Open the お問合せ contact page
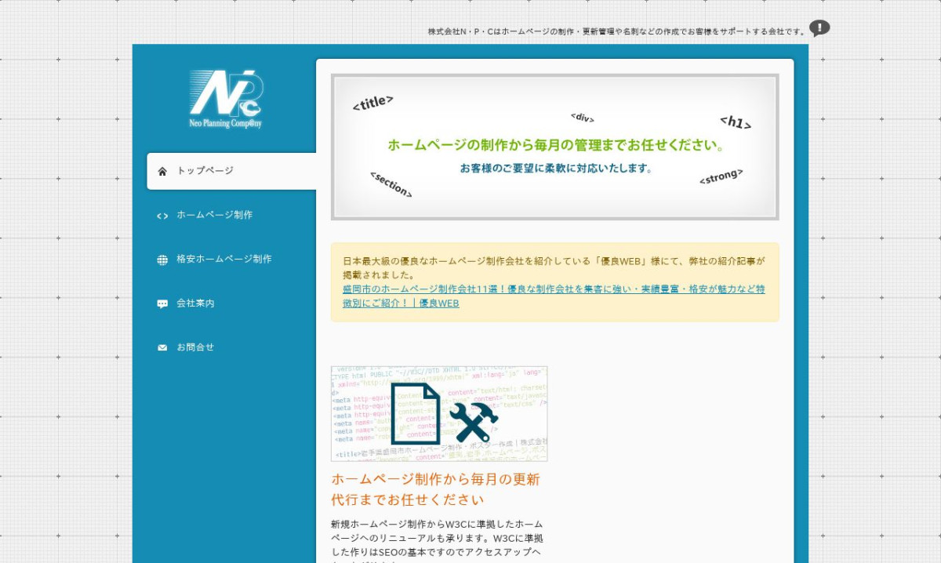The image size is (941, 563). click(x=195, y=347)
